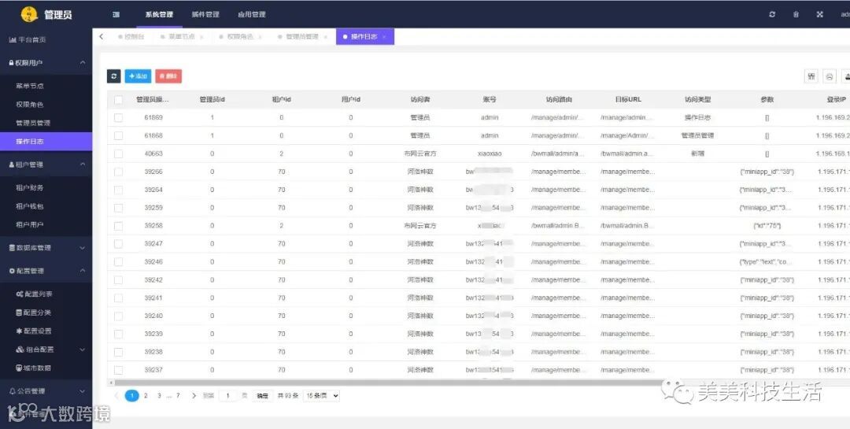Screen dimensions: 850x429
Task: Open 配置分类 in sidebar
Action: click(x=34, y=313)
